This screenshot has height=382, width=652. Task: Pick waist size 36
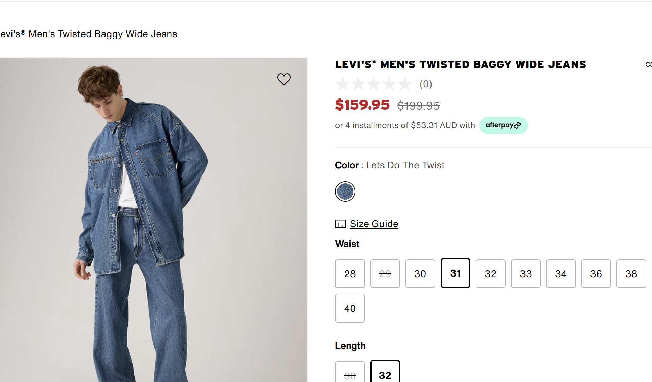pos(596,273)
